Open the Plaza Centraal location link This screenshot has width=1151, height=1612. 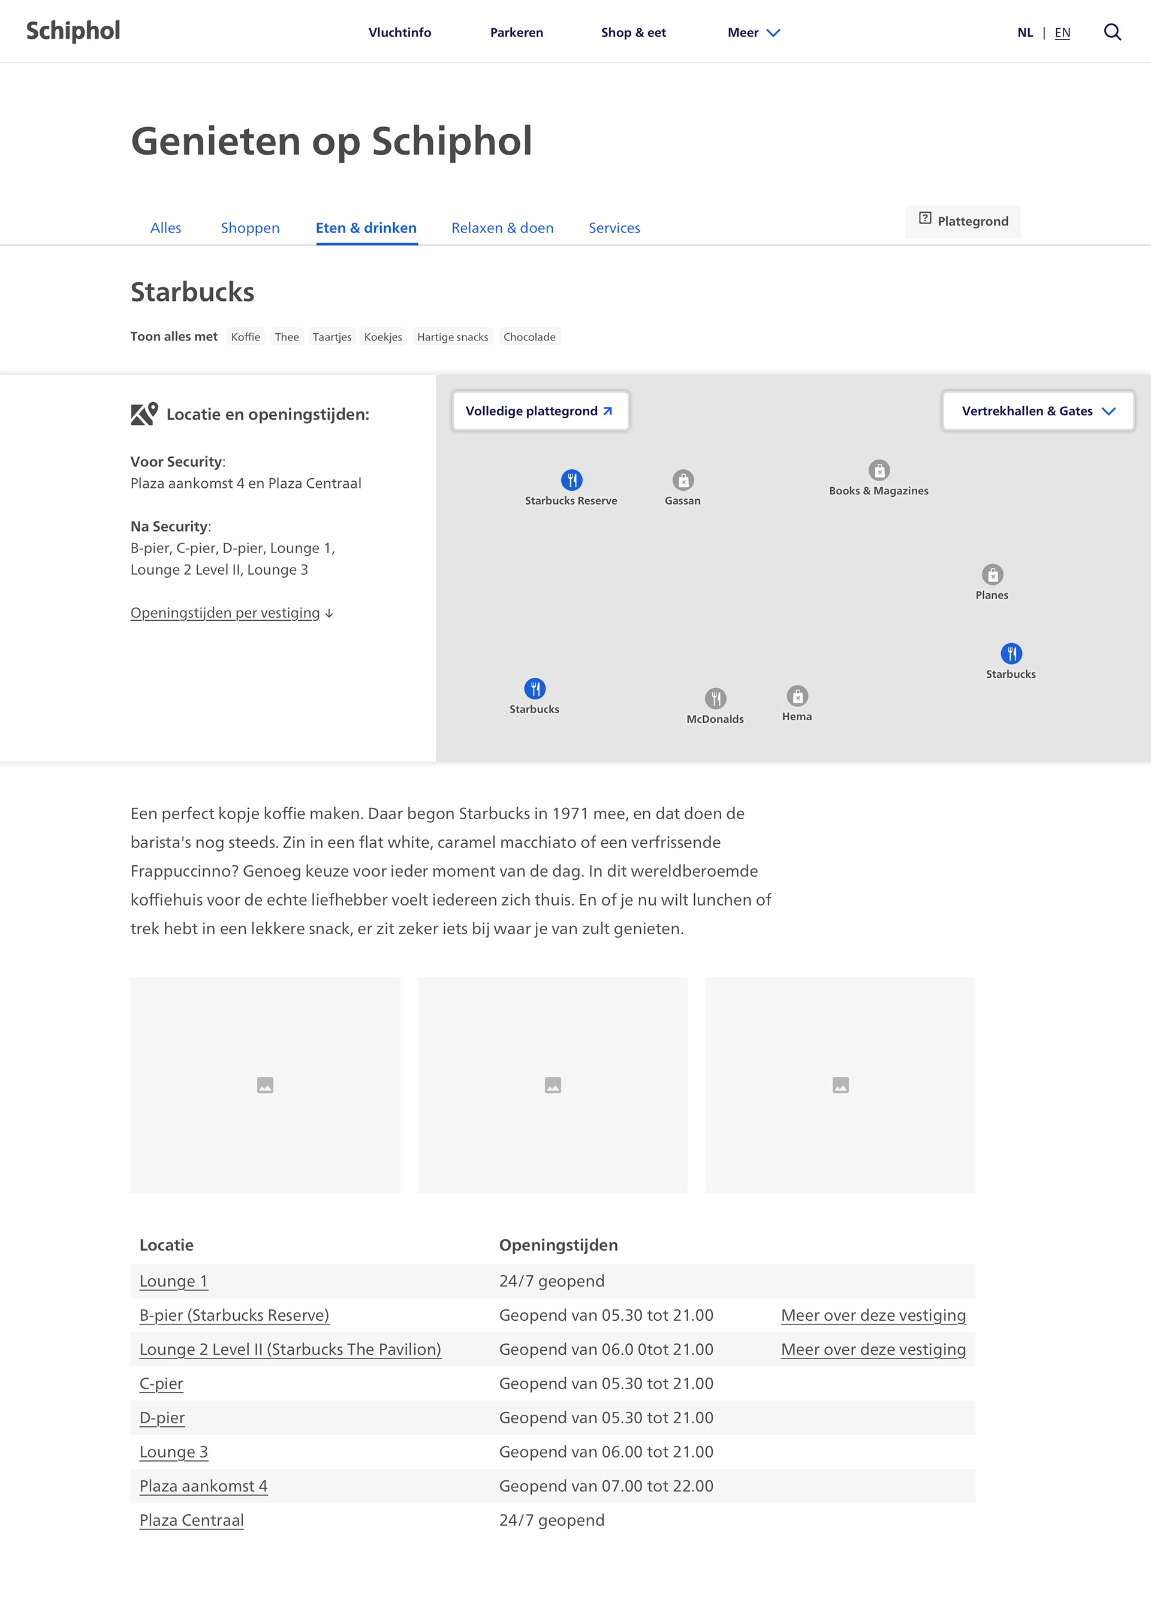click(191, 1520)
